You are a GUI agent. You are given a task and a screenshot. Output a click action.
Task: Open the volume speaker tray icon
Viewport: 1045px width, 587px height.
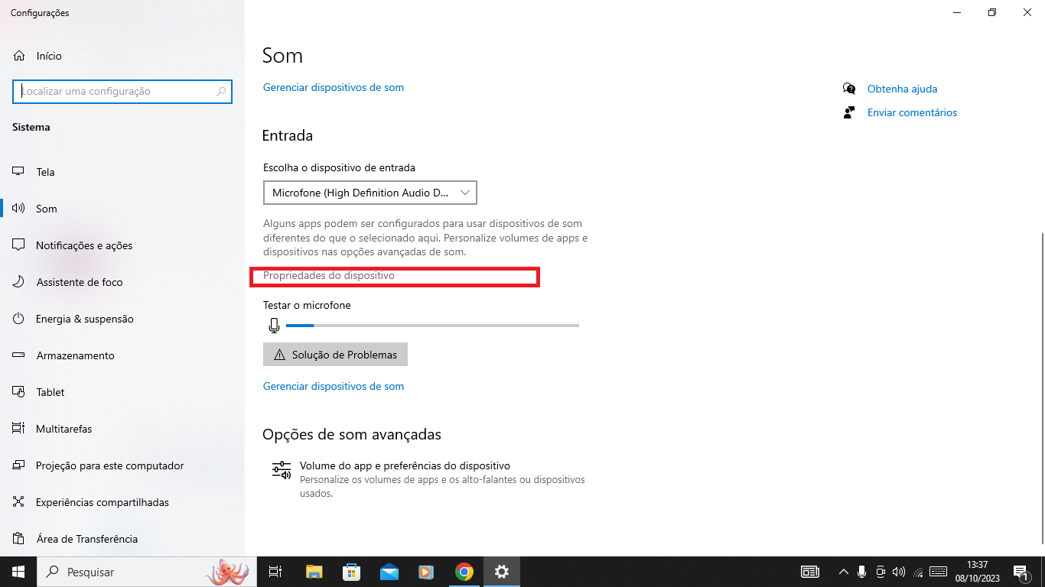[899, 572]
